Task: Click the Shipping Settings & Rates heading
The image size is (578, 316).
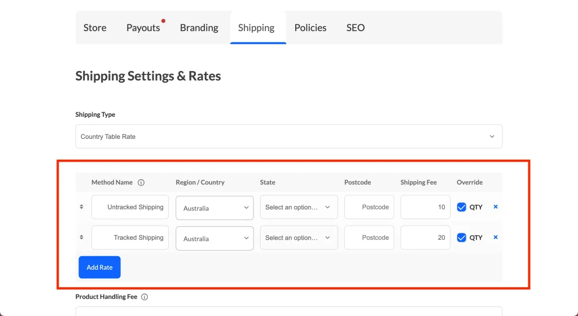Action: (148, 76)
